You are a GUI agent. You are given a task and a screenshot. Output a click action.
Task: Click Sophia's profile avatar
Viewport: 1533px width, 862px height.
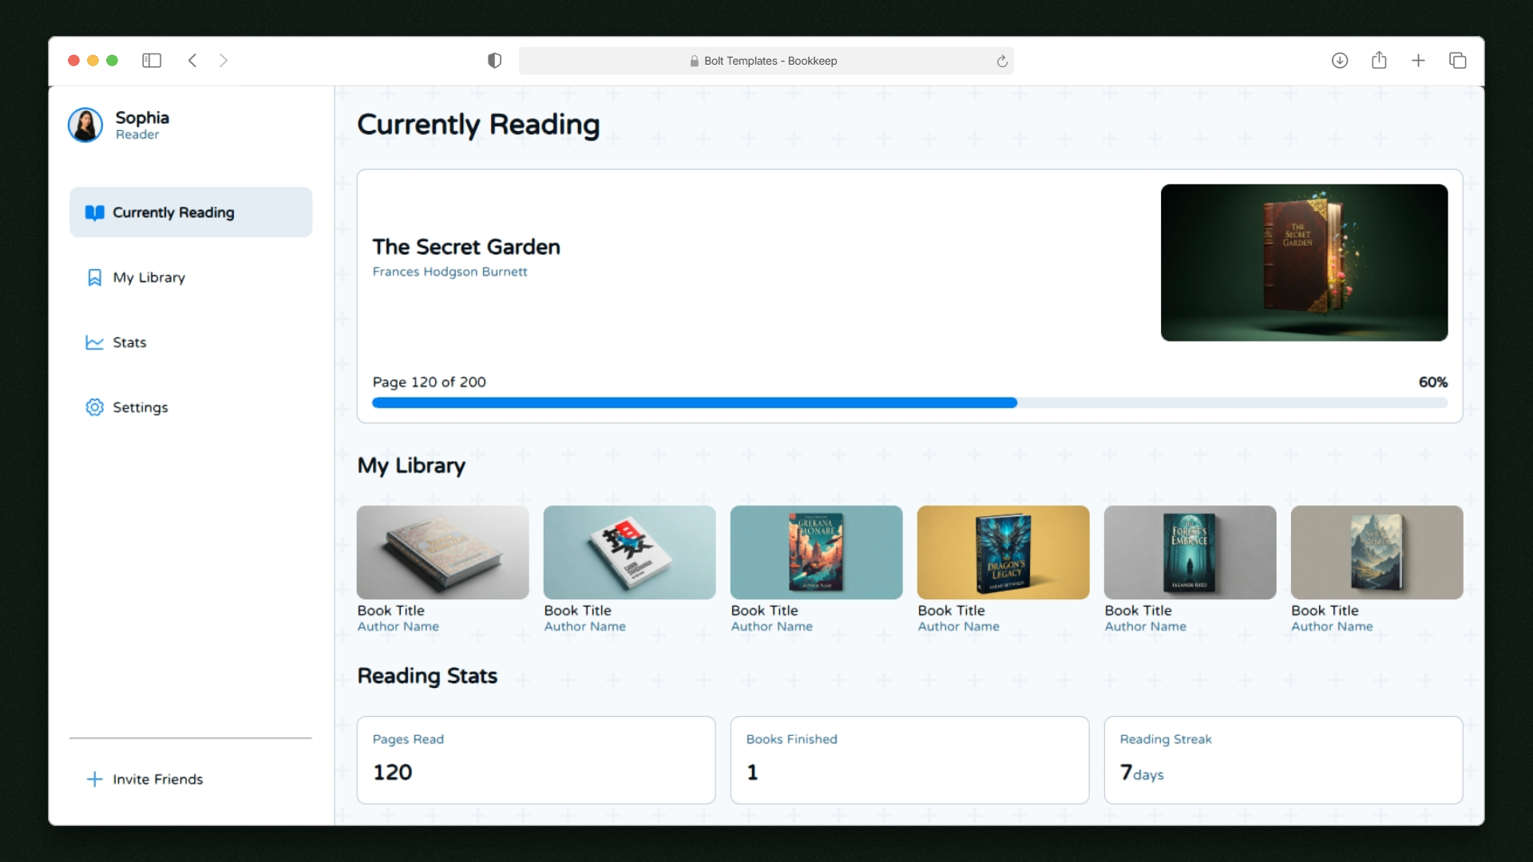tap(85, 125)
